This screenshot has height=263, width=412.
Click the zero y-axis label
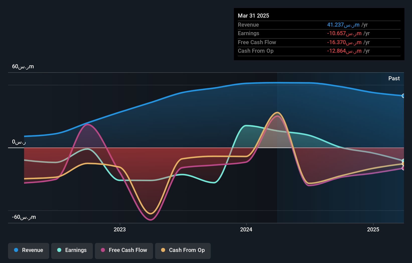pyautogui.click(x=19, y=142)
